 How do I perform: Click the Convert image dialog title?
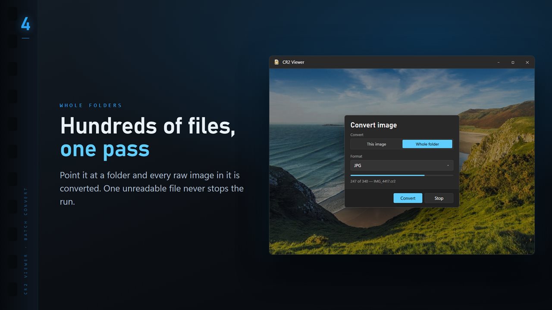pos(373,125)
